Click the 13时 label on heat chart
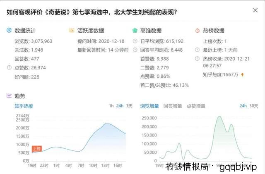The image size is (265, 174). 105,165
